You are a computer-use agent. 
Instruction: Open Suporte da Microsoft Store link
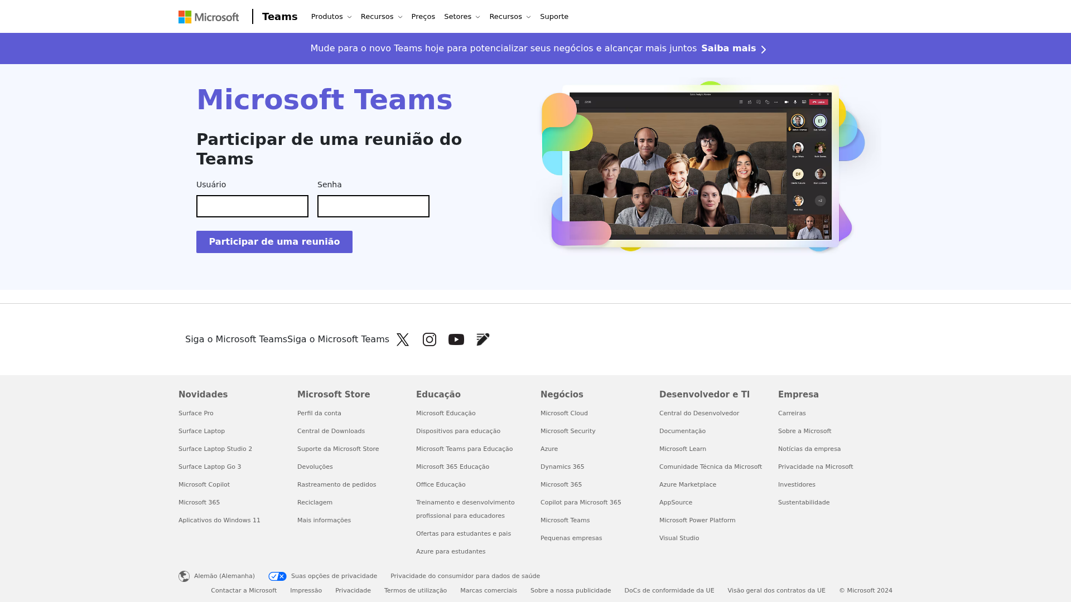point(338,449)
